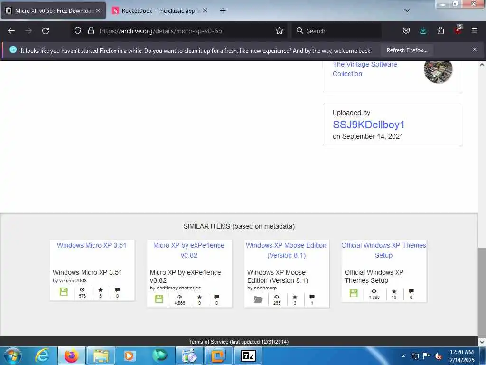486x365 pixels.
Task: Open Windows XP Moose Edition (Version 8.1) link
Action: coord(286,250)
